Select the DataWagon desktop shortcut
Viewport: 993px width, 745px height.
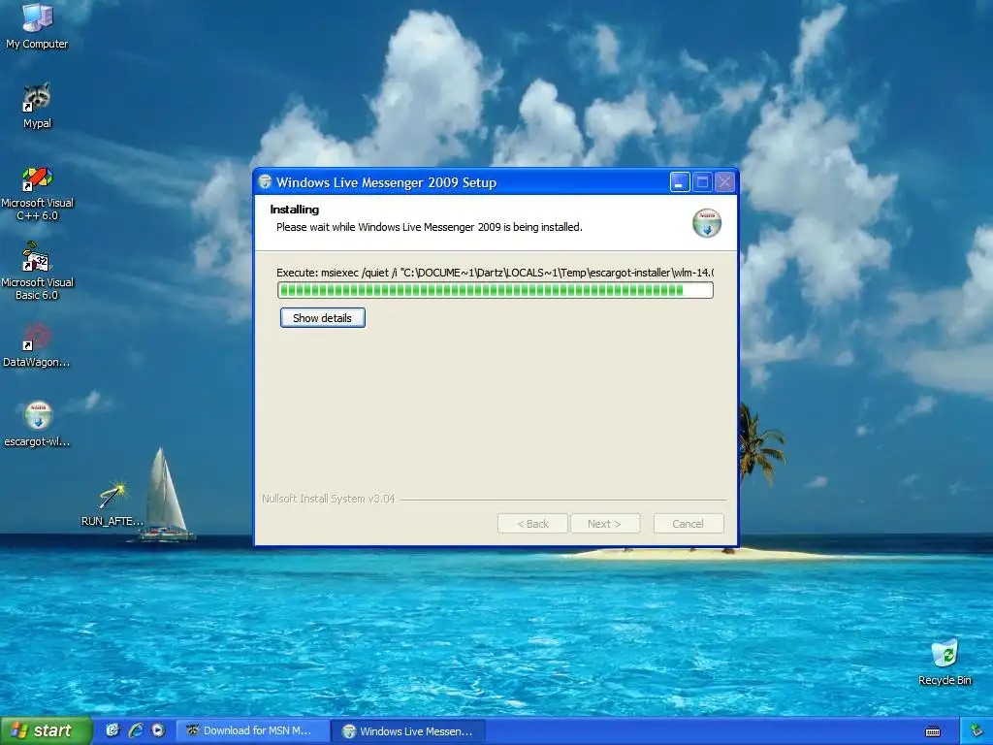[37, 345]
